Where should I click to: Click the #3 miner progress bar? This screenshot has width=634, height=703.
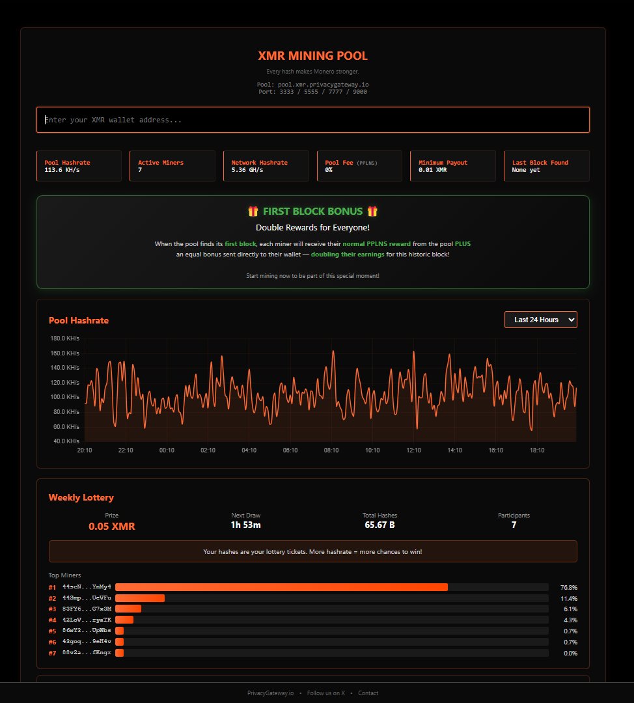(x=332, y=609)
